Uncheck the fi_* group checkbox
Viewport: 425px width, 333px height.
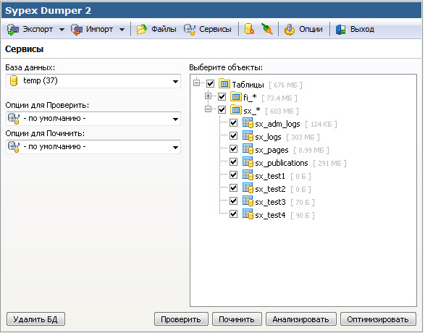222,96
